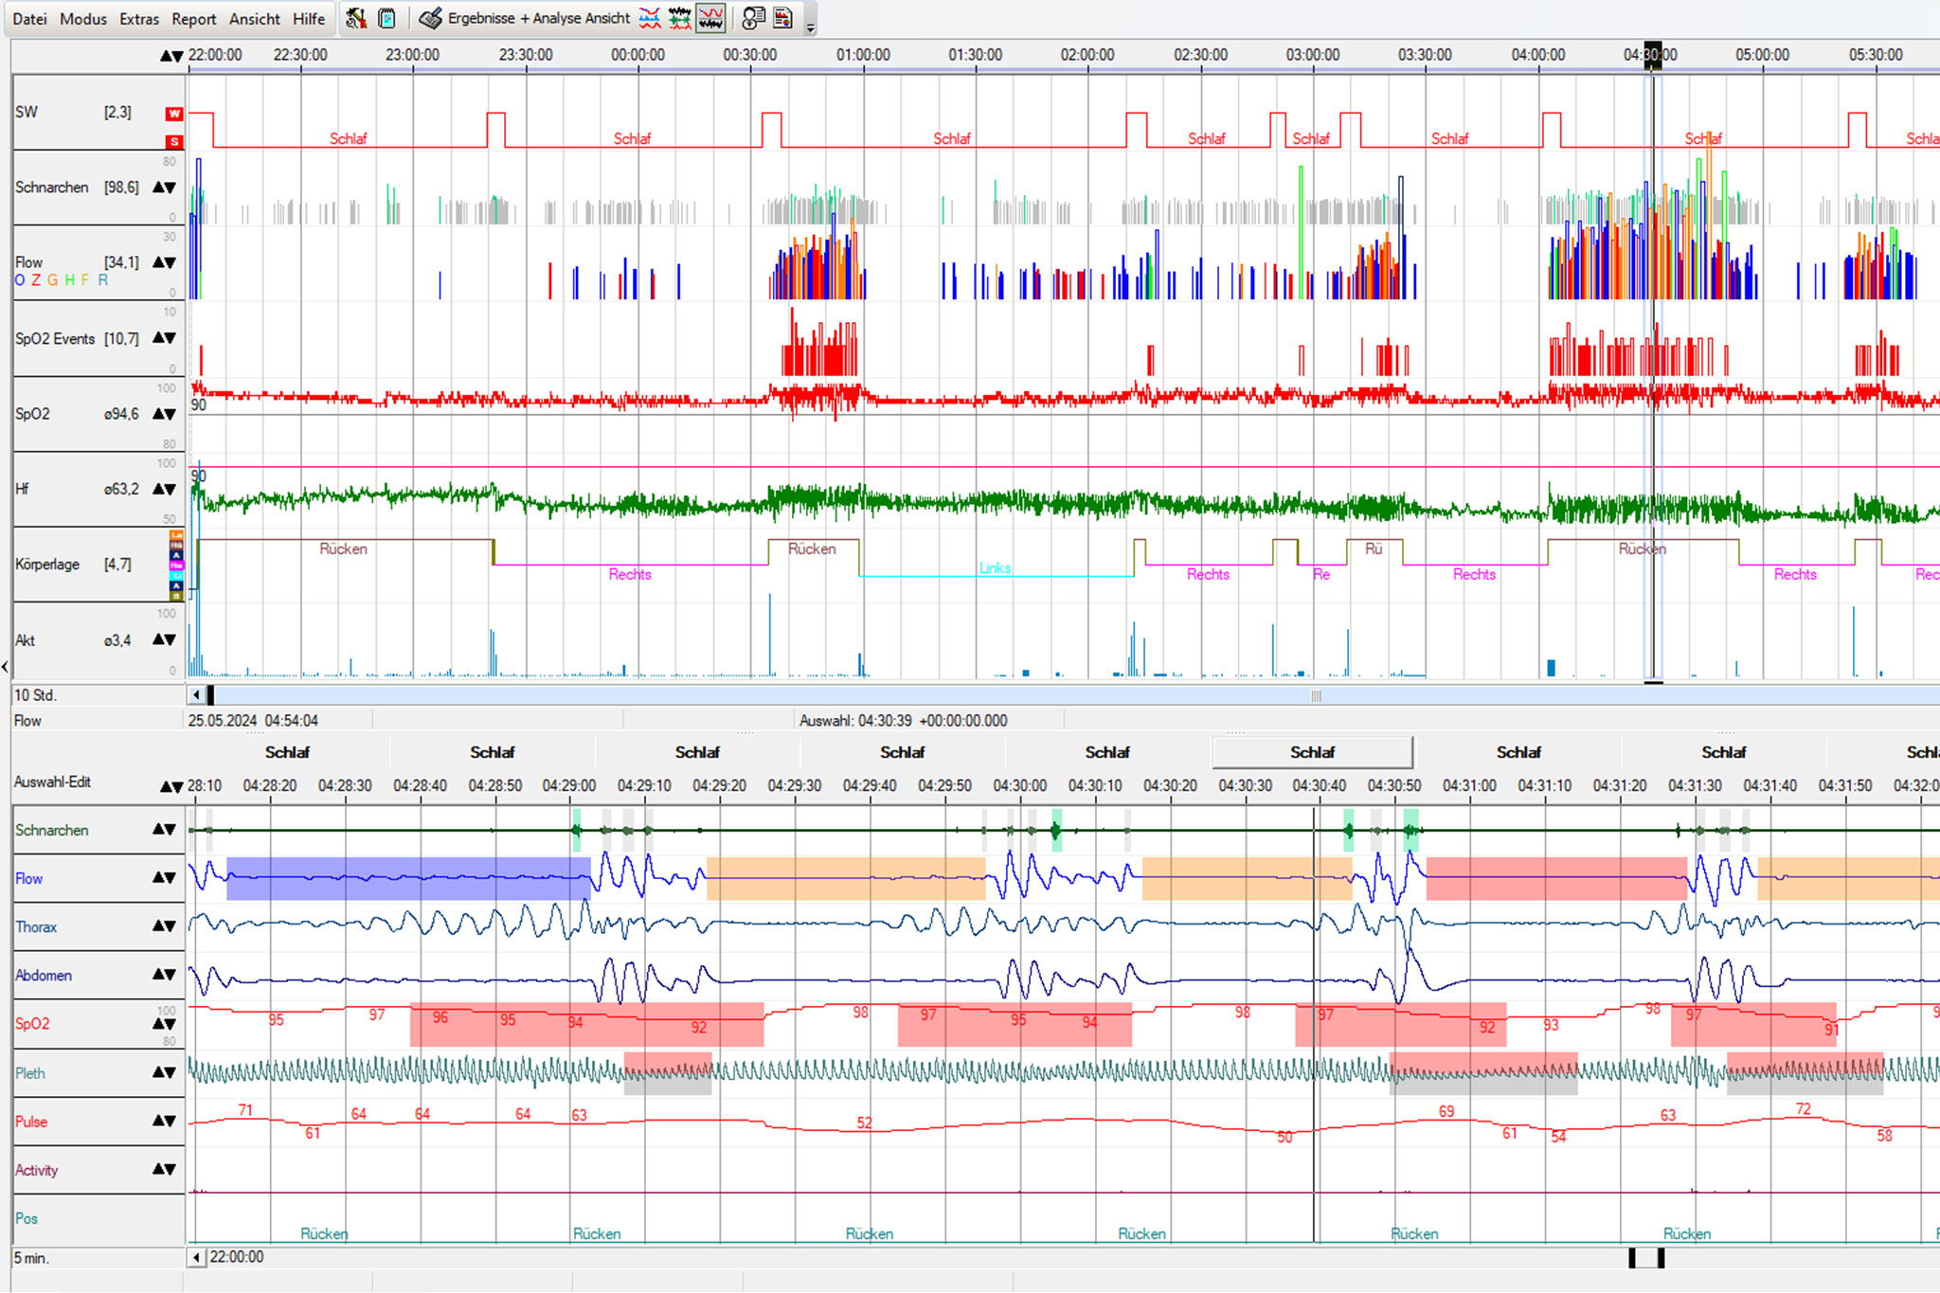Click the date field 25.05.2024 04:54:04
This screenshot has height=1293, width=1940.
pyautogui.click(x=253, y=721)
